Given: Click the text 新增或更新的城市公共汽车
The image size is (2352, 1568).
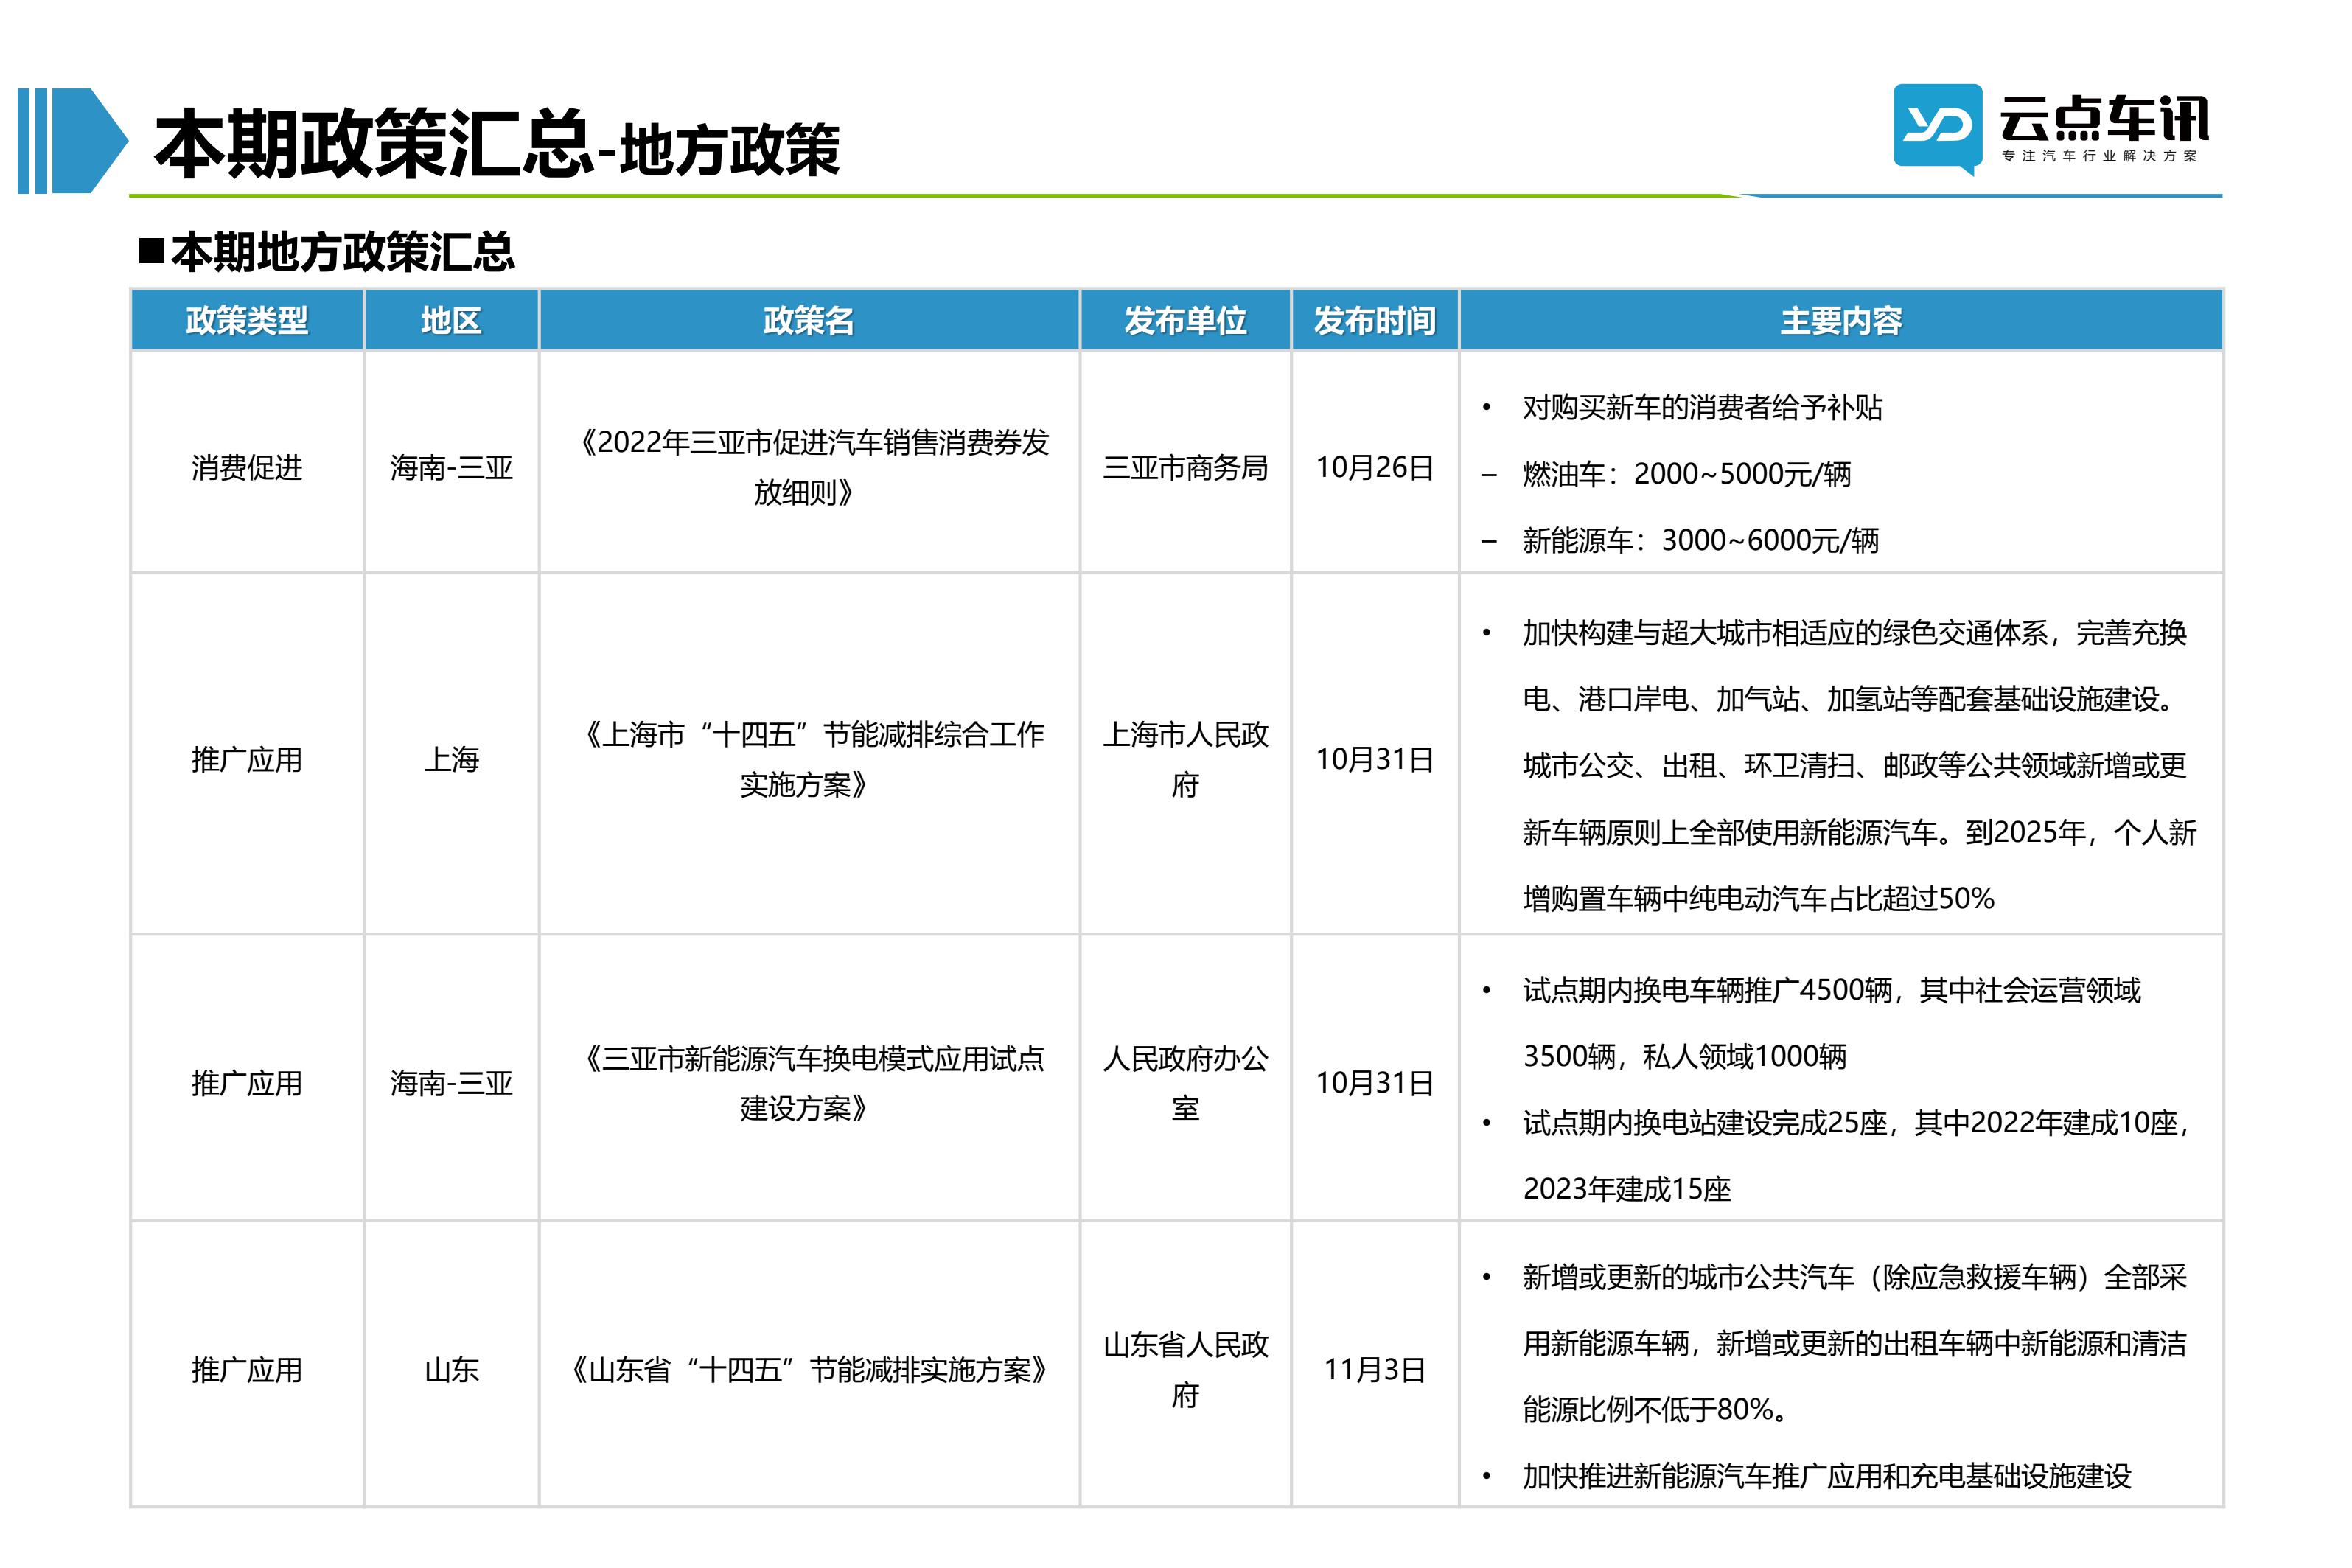Looking at the screenshot, I should tap(1687, 1277).
